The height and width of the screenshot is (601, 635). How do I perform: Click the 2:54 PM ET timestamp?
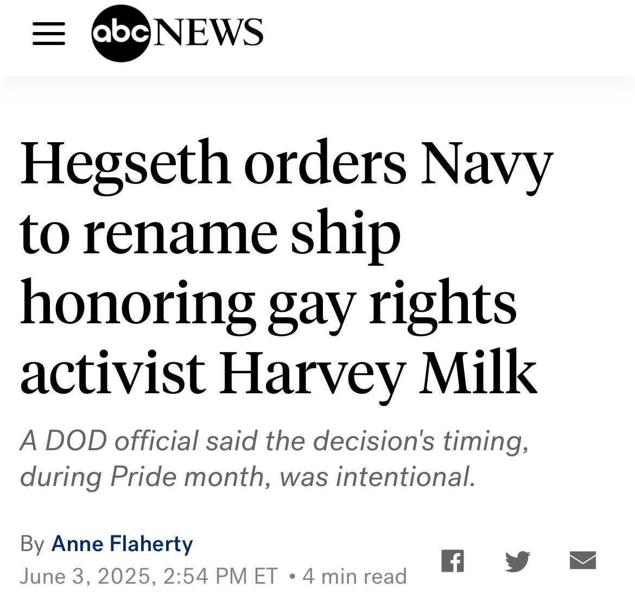[x=220, y=576]
